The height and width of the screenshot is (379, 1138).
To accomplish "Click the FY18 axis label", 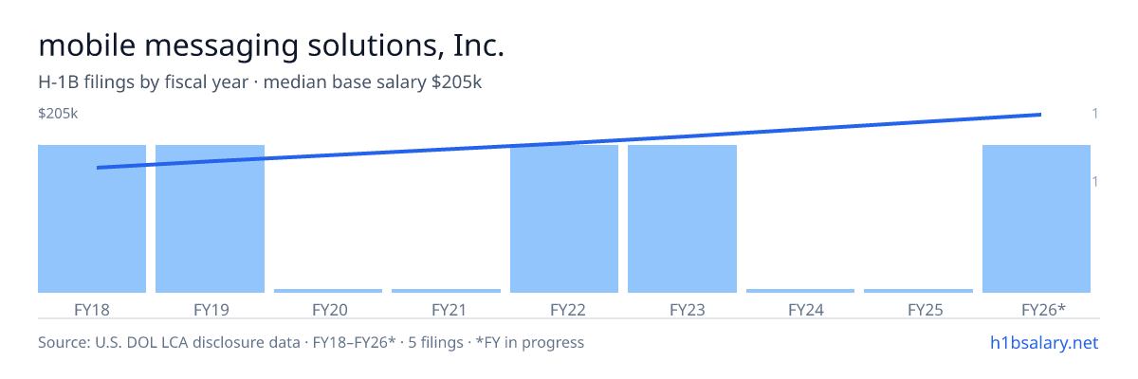I will [x=92, y=310].
